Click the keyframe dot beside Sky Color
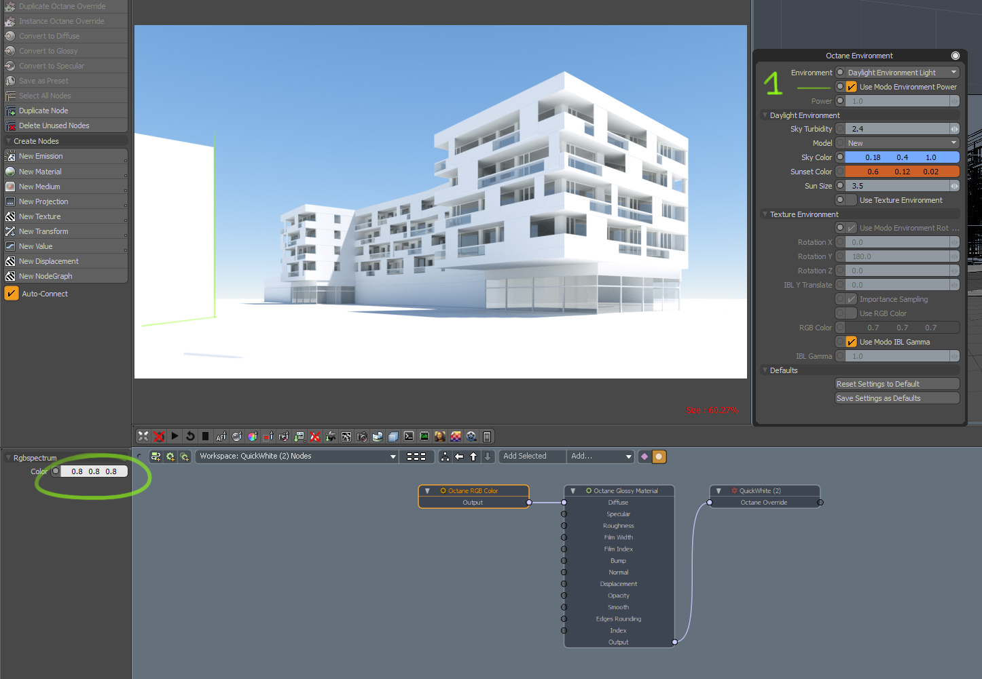This screenshot has height=679, width=982. pyautogui.click(x=840, y=157)
